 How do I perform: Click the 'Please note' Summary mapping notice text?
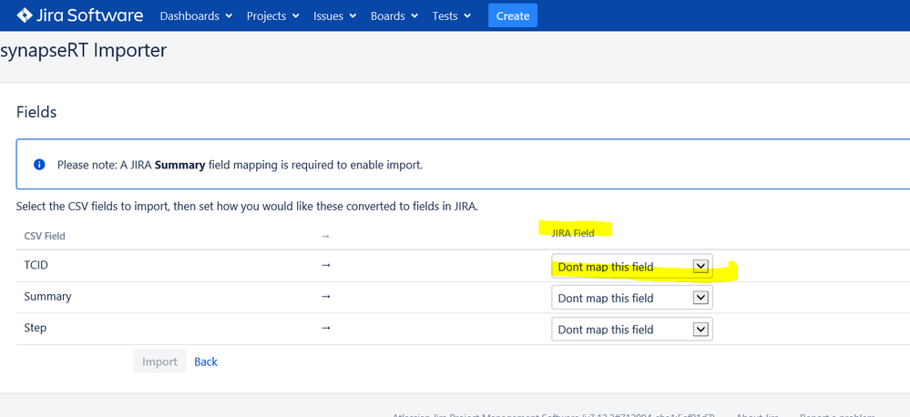tap(240, 165)
